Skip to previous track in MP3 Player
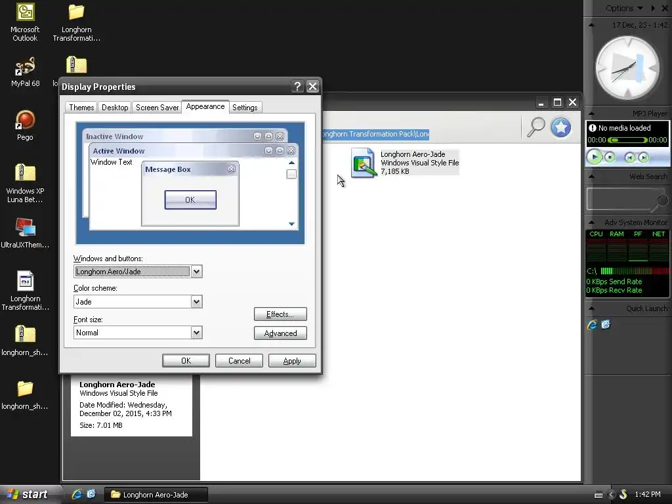This screenshot has height=504, width=672. click(x=629, y=157)
